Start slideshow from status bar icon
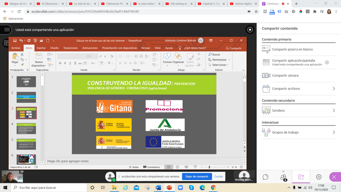Screen dimensions: 341x192 click(x=196, y=167)
